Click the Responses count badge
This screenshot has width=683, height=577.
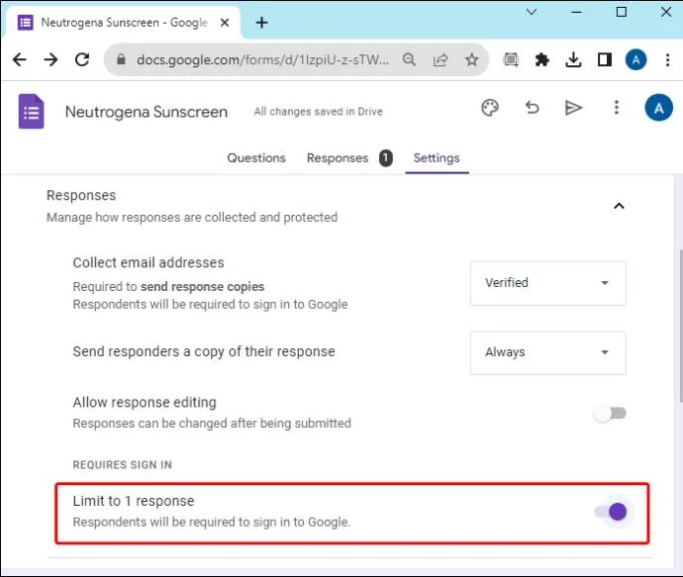(x=385, y=157)
